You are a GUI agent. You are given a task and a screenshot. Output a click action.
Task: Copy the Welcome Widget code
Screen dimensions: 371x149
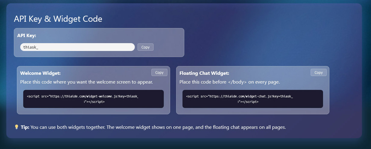[159, 72]
